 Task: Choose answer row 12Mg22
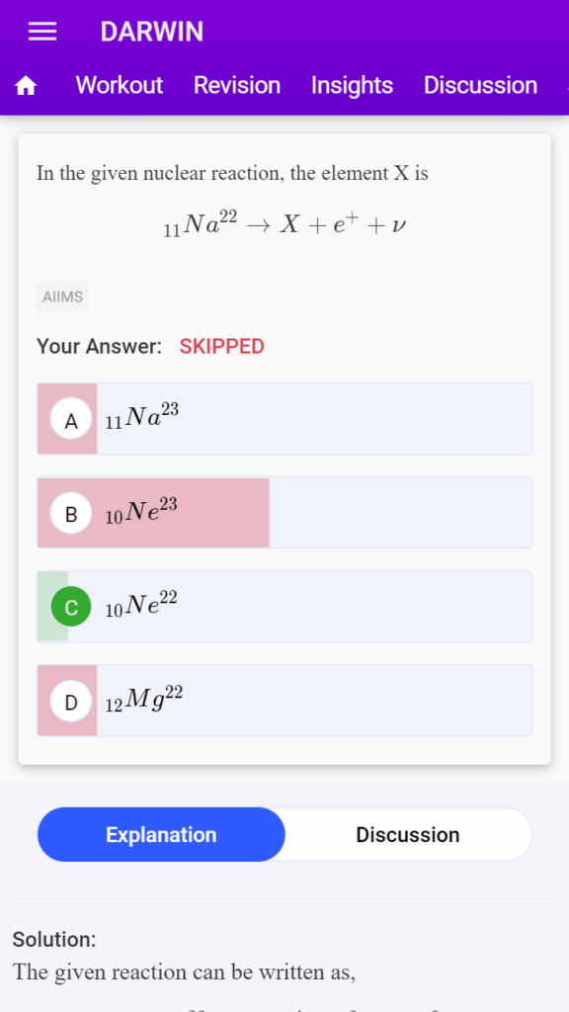(284, 701)
